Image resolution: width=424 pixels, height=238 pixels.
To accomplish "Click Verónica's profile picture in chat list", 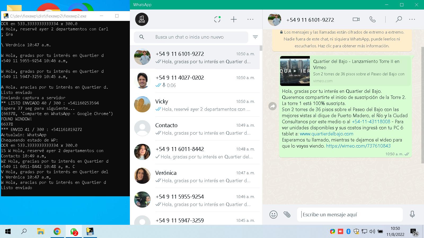I will (x=142, y=176).
